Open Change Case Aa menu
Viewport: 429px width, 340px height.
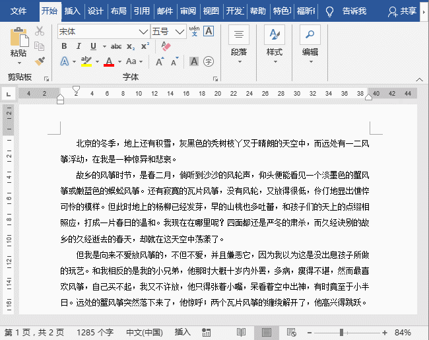[x=134, y=61]
